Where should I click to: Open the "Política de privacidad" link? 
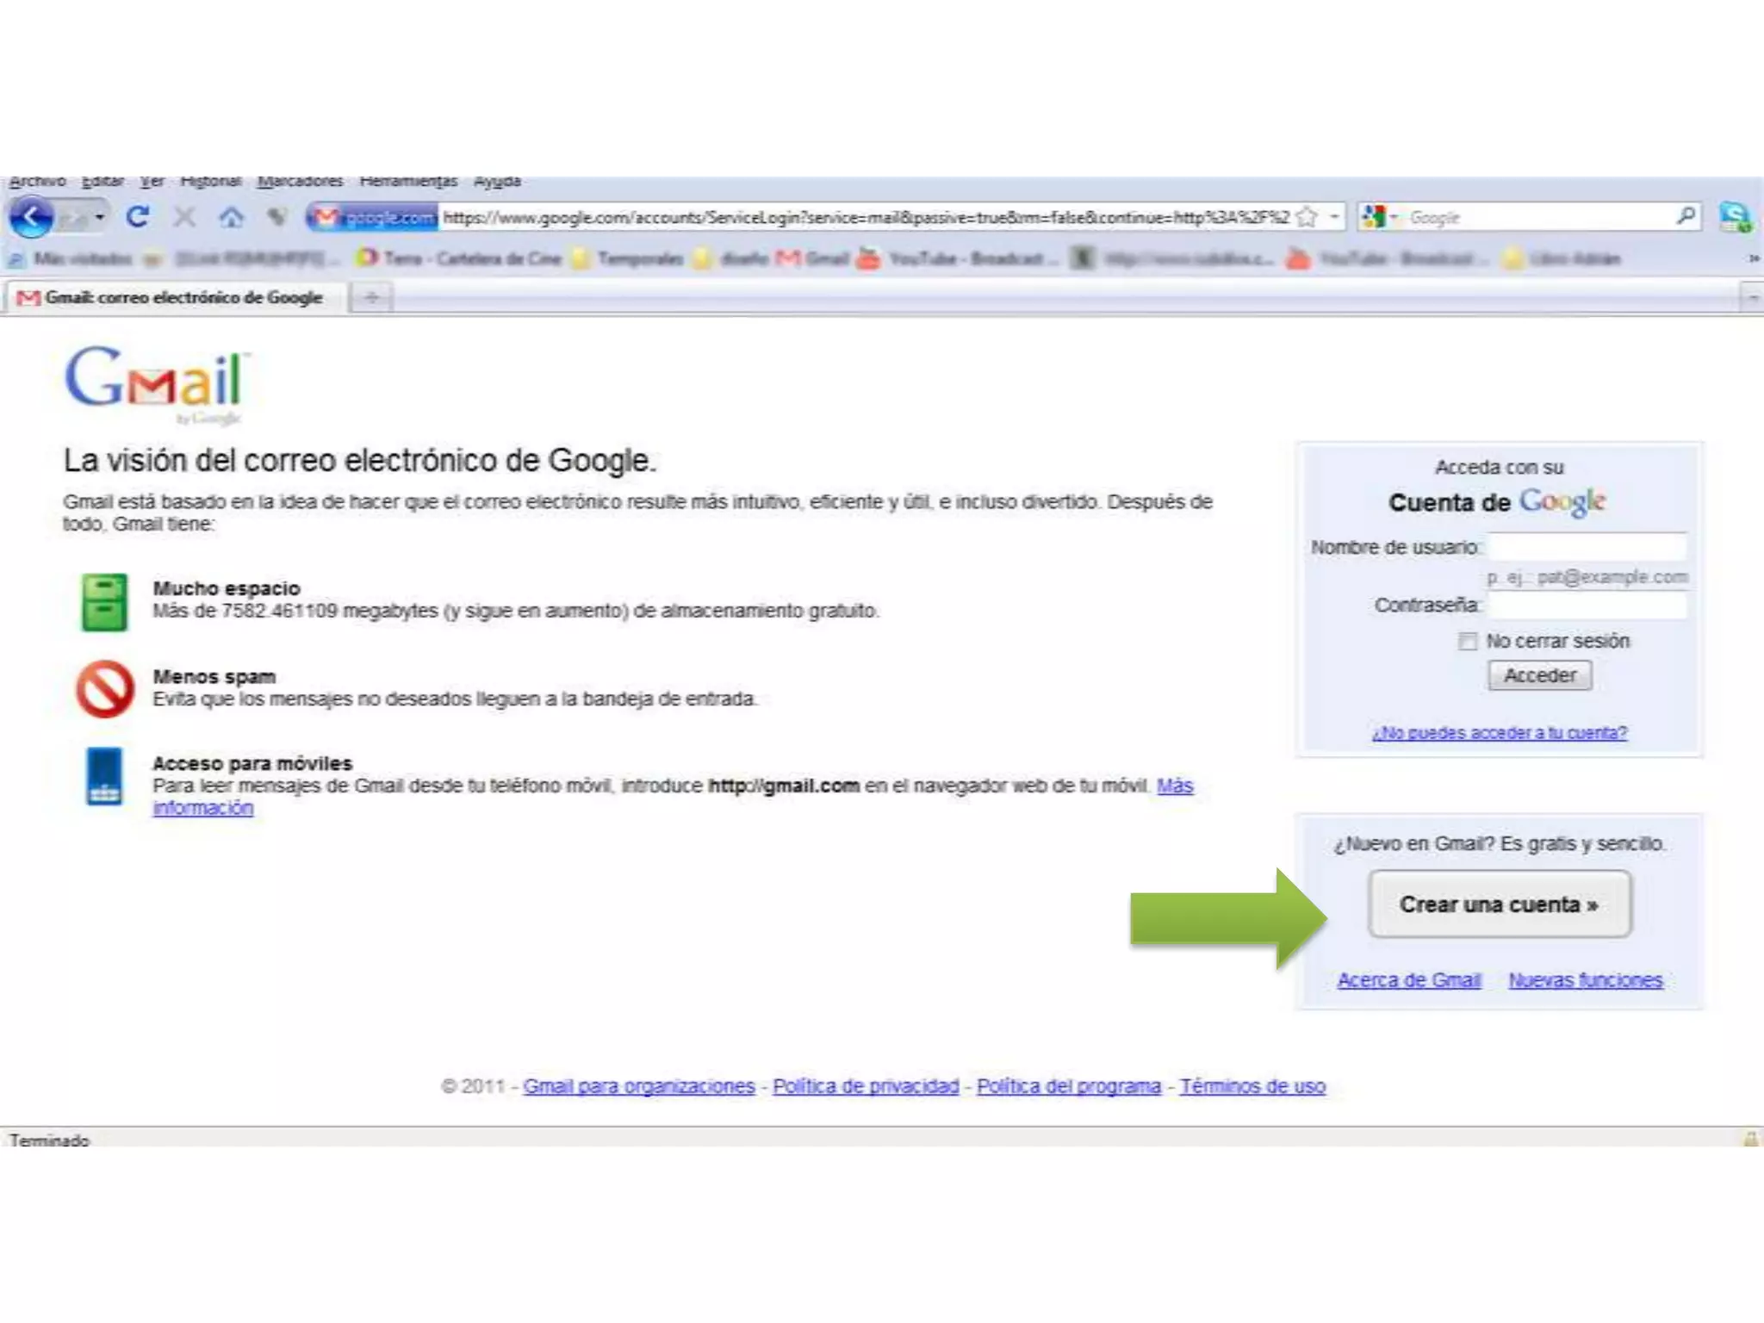point(866,1086)
